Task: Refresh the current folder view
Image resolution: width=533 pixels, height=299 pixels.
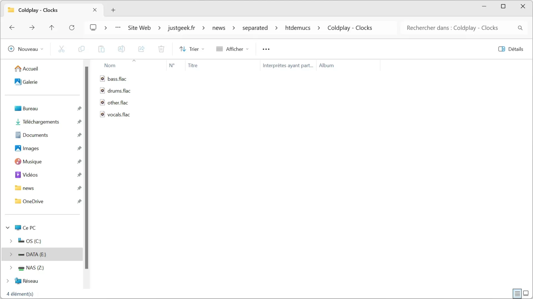Action: point(72,28)
